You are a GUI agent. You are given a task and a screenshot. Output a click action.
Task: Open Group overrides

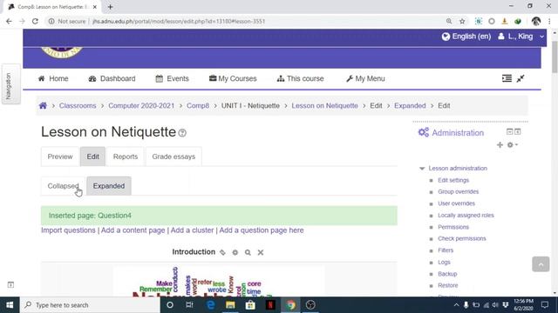coord(459,191)
